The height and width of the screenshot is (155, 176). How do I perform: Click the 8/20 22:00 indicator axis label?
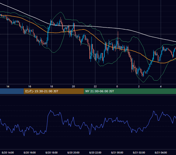pos(95,152)
